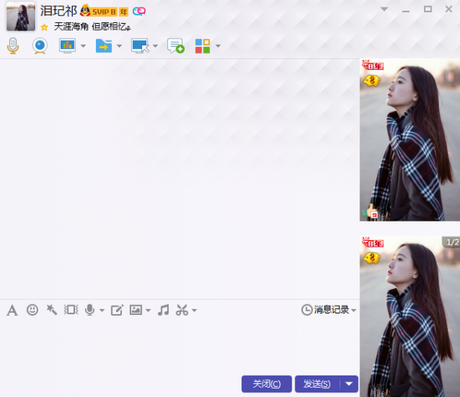
Task: Click the 1/2 page indicator on lower portrait
Action: (x=452, y=242)
